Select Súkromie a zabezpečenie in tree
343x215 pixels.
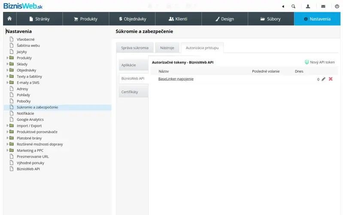(37, 107)
